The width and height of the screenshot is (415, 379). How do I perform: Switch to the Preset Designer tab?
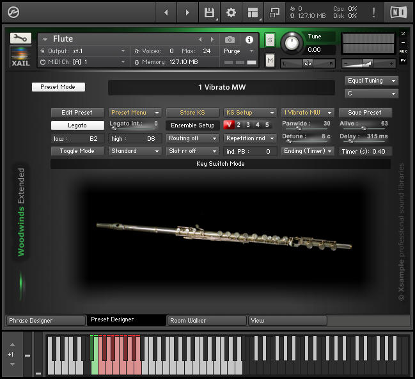pyautogui.click(x=127, y=320)
